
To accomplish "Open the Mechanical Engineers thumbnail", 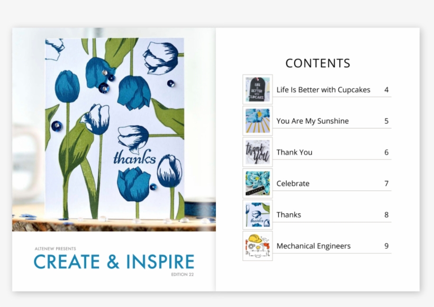I will click(x=257, y=245).
